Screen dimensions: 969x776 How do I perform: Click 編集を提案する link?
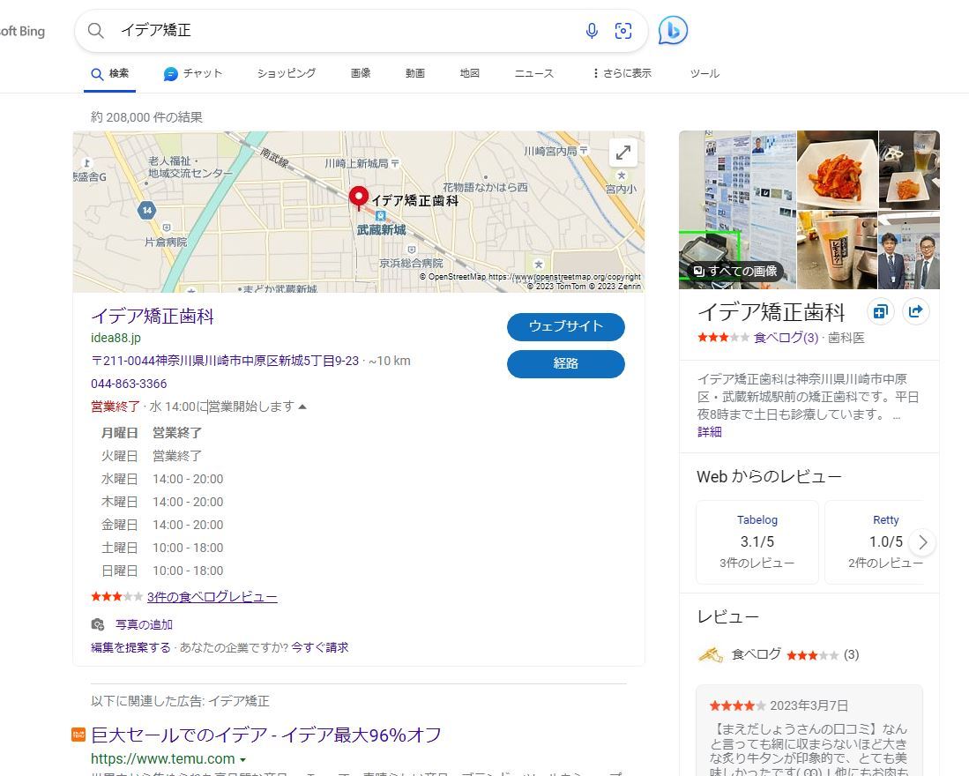click(x=130, y=647)
